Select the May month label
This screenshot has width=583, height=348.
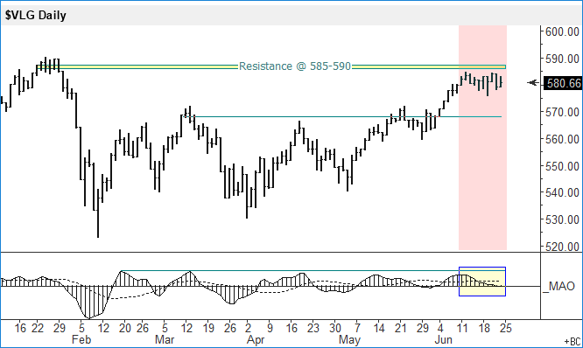coord(349,339)
